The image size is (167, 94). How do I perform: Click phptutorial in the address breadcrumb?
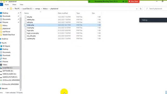tap(54, 9)
